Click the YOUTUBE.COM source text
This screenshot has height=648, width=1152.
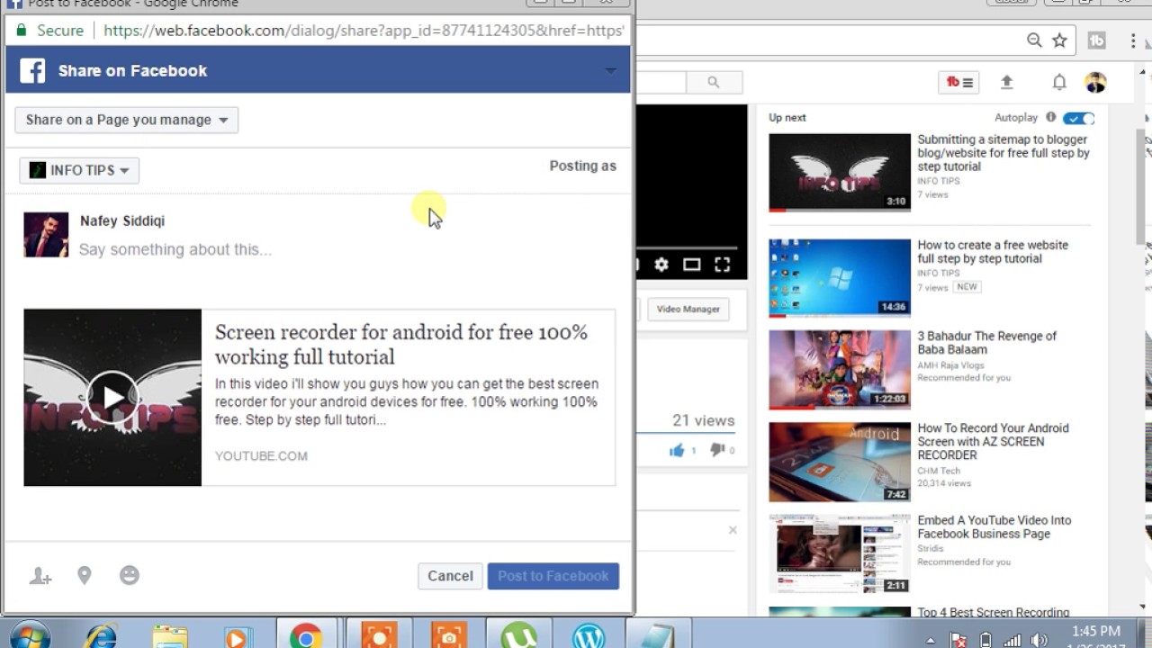(x=261, y=456)
